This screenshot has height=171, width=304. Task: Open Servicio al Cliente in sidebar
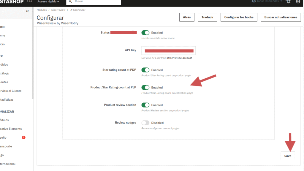(11, 91)
